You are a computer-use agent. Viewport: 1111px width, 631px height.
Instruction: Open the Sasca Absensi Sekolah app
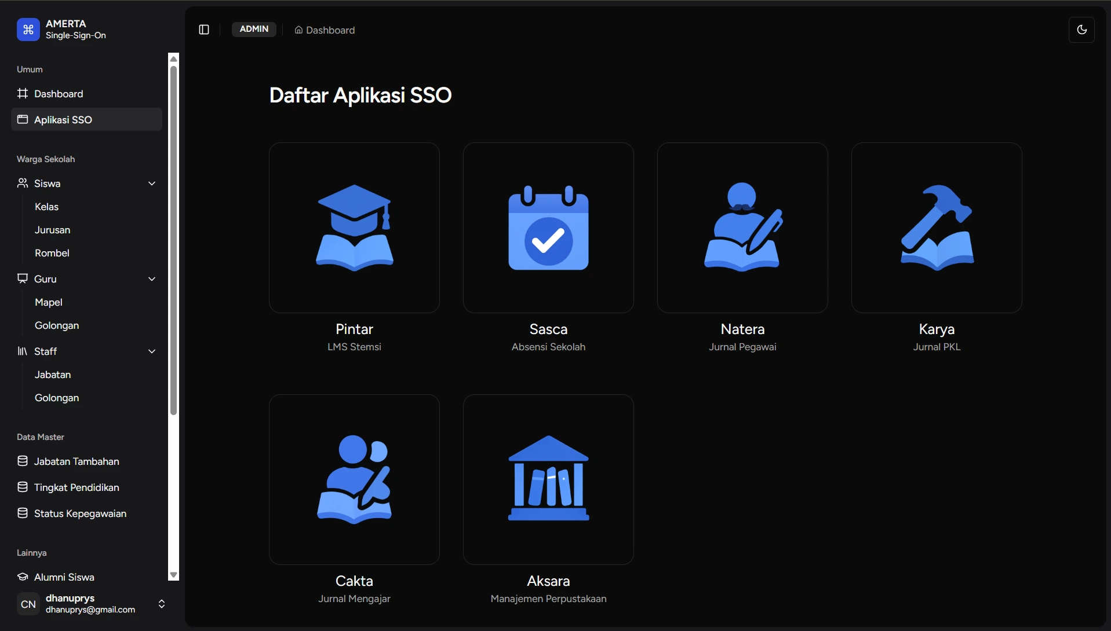point(548,228)
